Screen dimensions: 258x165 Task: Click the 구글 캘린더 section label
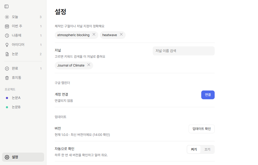tap(62, 83)
